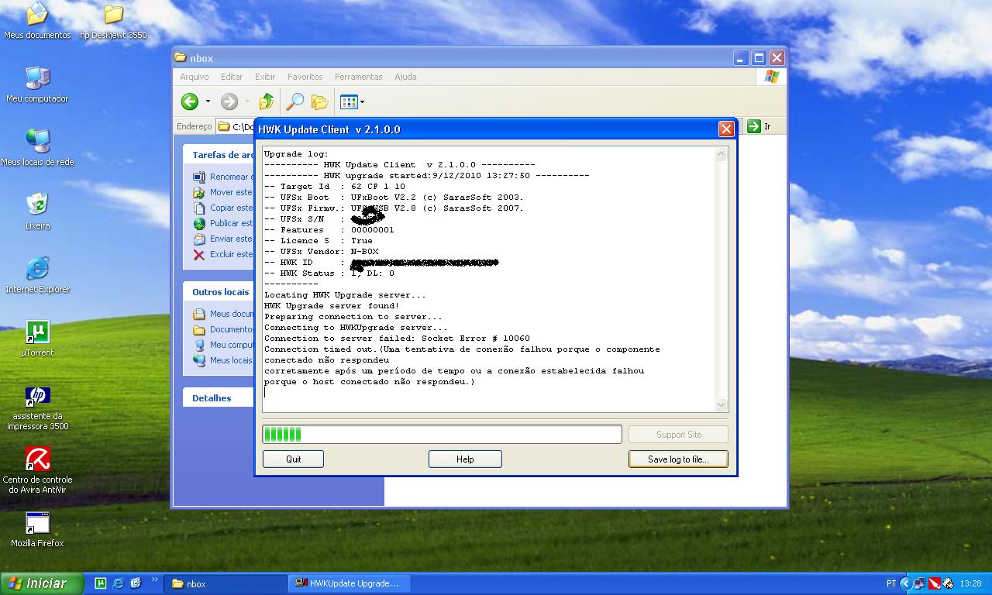This screenshot has width=992, height=595.
Task: Click the 13:28 system clock
Action: [970, 583]
